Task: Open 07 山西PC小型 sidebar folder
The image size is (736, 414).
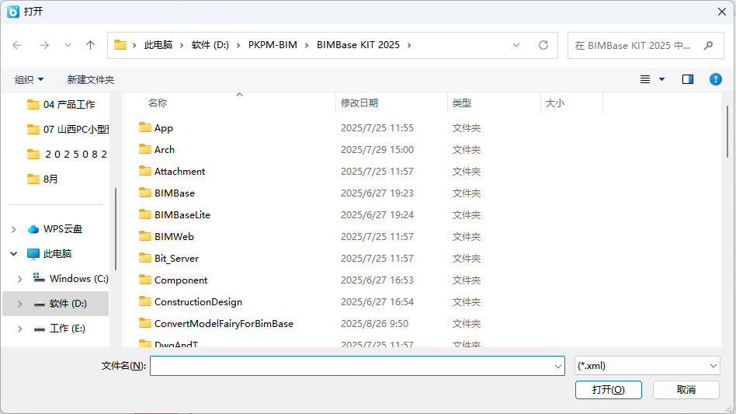Action: [x=76, y=130]
